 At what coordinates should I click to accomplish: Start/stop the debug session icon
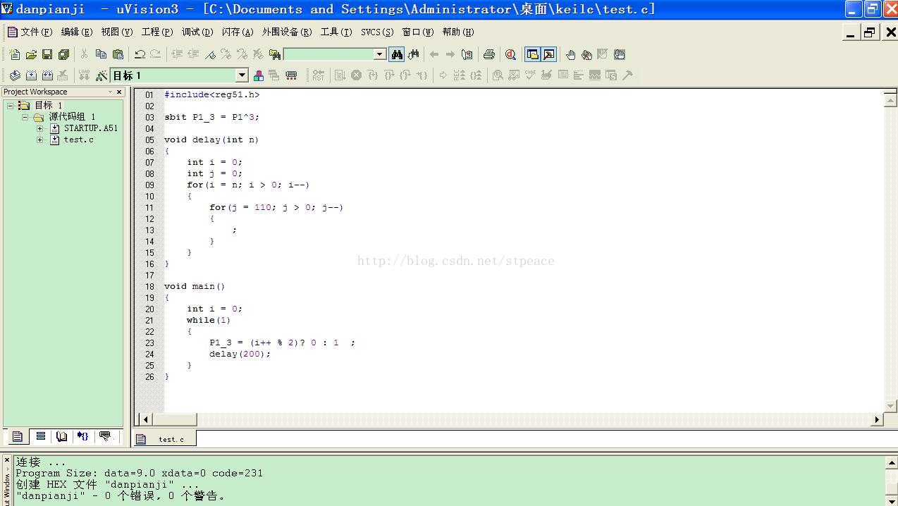click(511, 54)
